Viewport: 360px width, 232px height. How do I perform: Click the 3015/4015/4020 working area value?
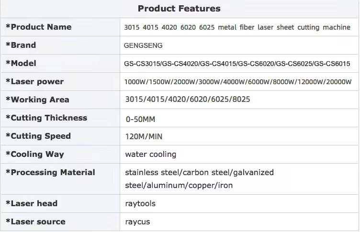[x=187, y=100]
